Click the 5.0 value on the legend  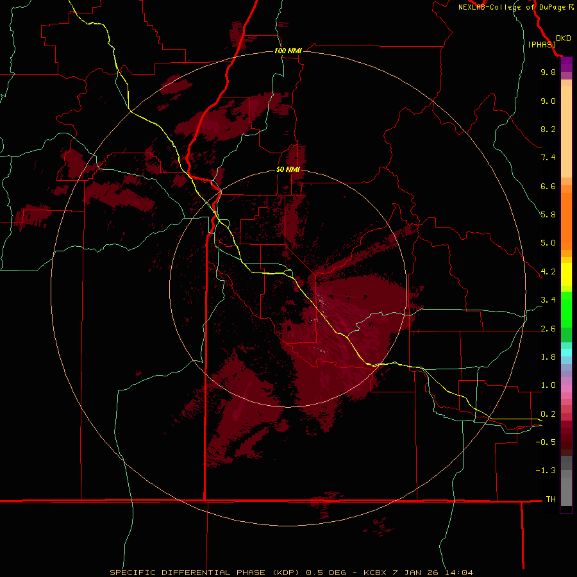click(548, 243)
